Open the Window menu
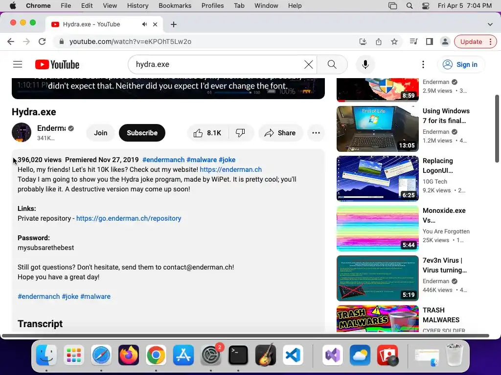The height and width of the screenshot is (375, 501). coord(266,6)
